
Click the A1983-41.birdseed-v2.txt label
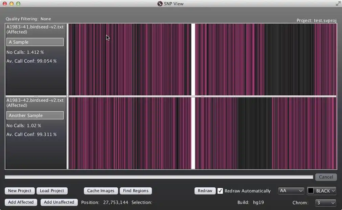click(x=35, y=27)
